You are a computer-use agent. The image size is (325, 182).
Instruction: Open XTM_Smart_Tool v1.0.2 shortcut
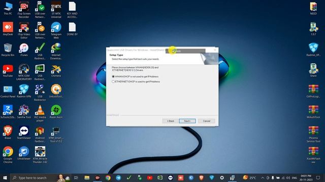(56, 134)
